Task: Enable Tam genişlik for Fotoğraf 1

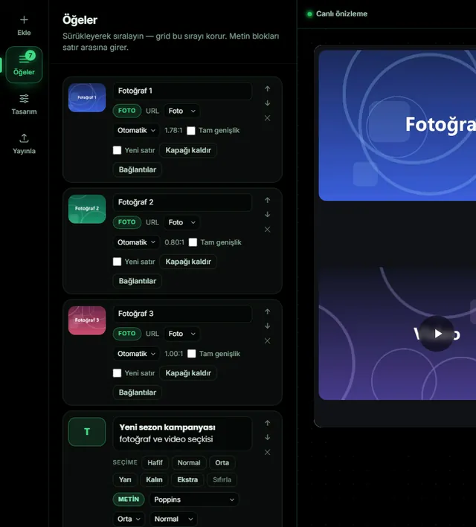Action: [191, 130]
